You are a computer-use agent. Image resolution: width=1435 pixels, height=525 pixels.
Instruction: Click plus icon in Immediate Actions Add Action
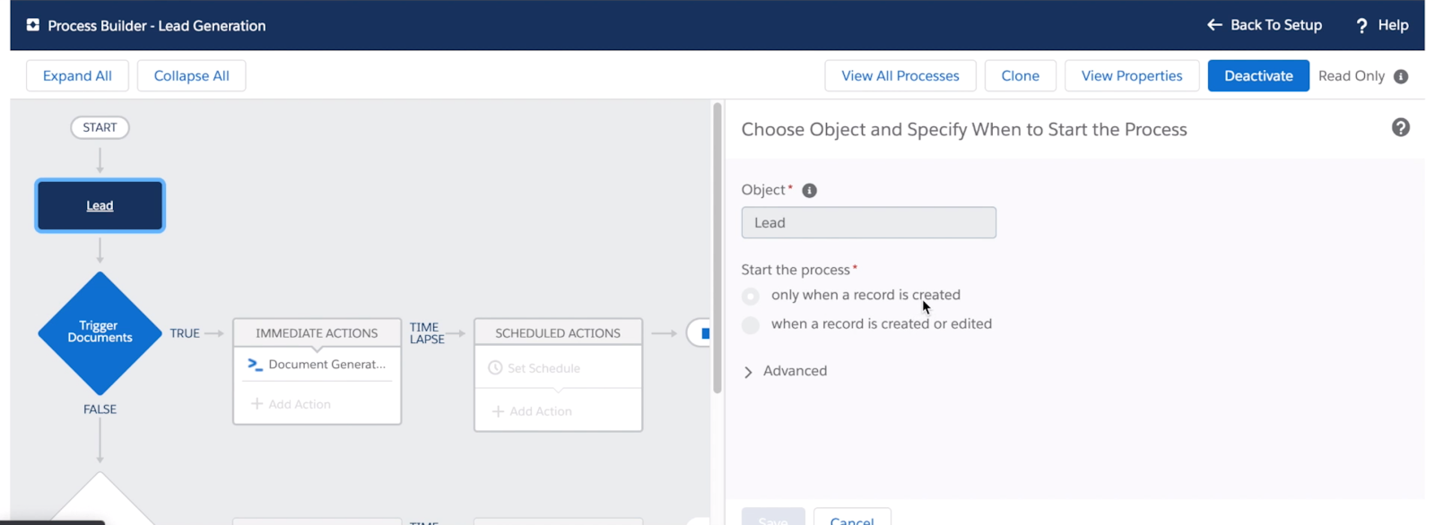(257, 404)
